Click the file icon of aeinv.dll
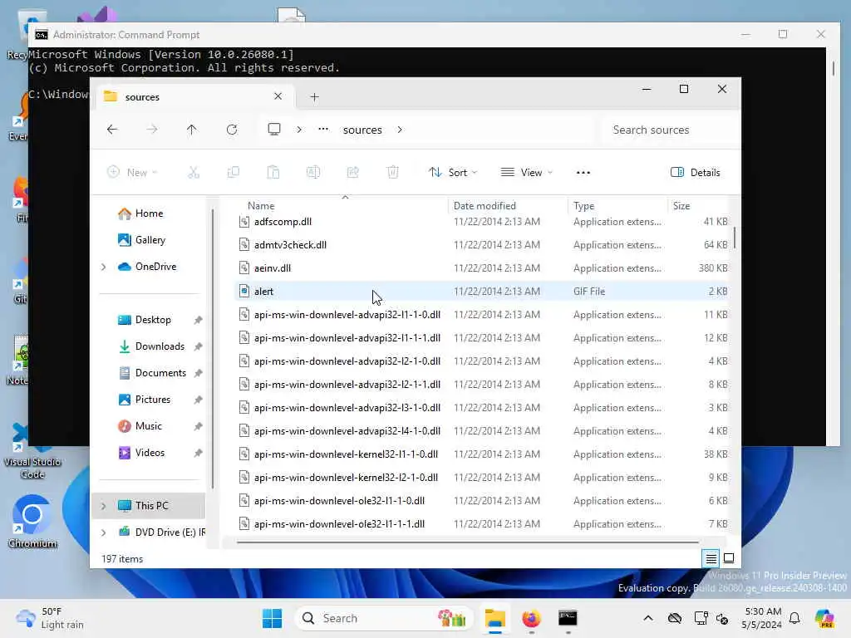Viewport: 851px width, 638px height. click(x=244, y=268)
